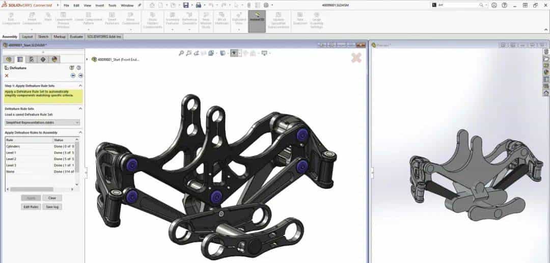Viewport: 550px width, 263px height.
Task: Open the ConfigurationManager tab
Action: (32, 59)
